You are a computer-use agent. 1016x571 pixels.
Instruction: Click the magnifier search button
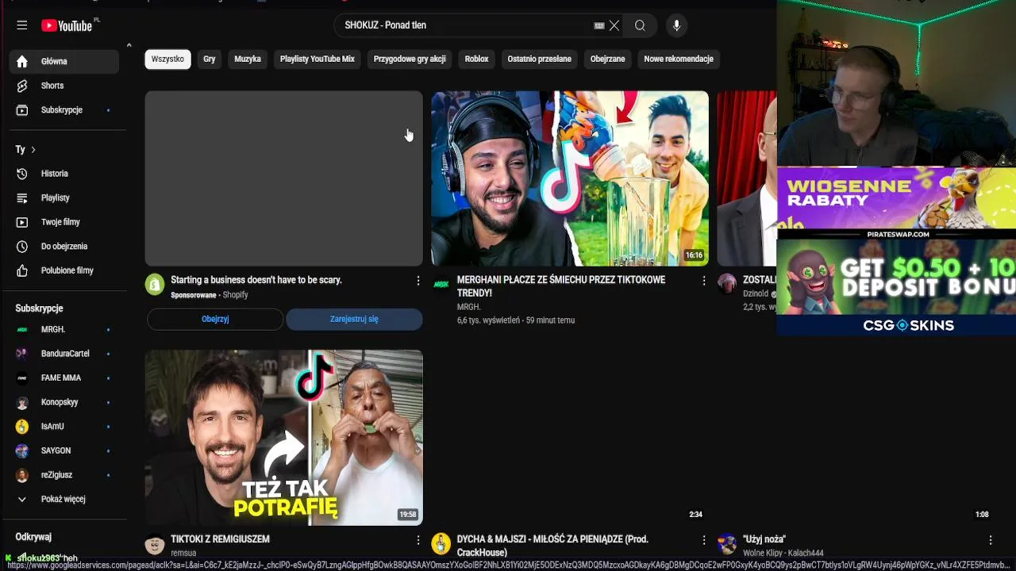[x=640, y=25]
